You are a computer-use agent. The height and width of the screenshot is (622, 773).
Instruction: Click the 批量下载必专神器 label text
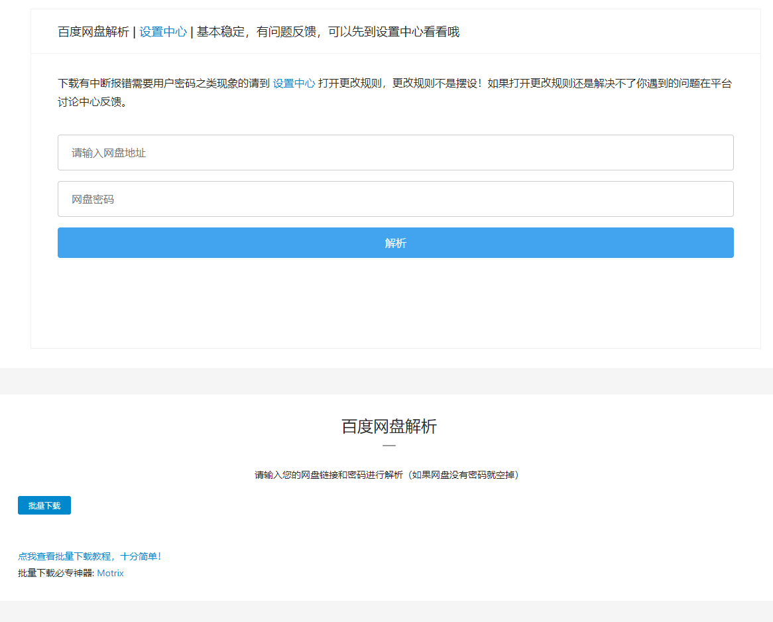(55, 573)
